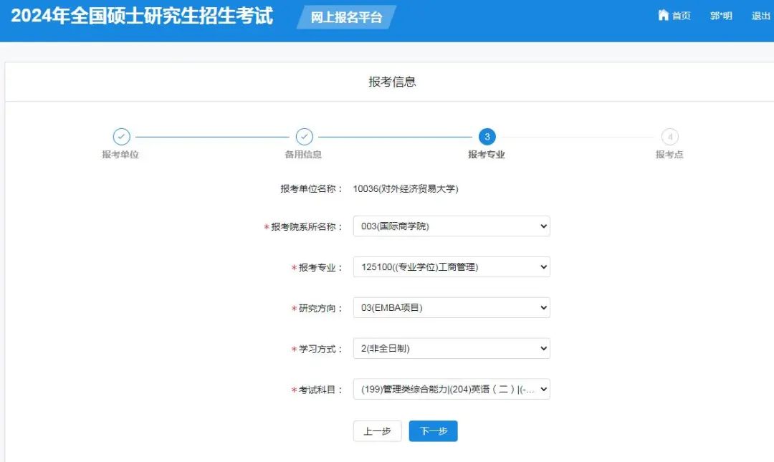The image size is (774, 462).
Task: Click 退出 to log out
Action: click(760, 16)
